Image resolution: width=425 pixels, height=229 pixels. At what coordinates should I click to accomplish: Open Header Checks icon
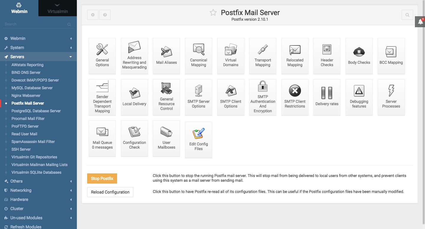click(x=327, y=56)
